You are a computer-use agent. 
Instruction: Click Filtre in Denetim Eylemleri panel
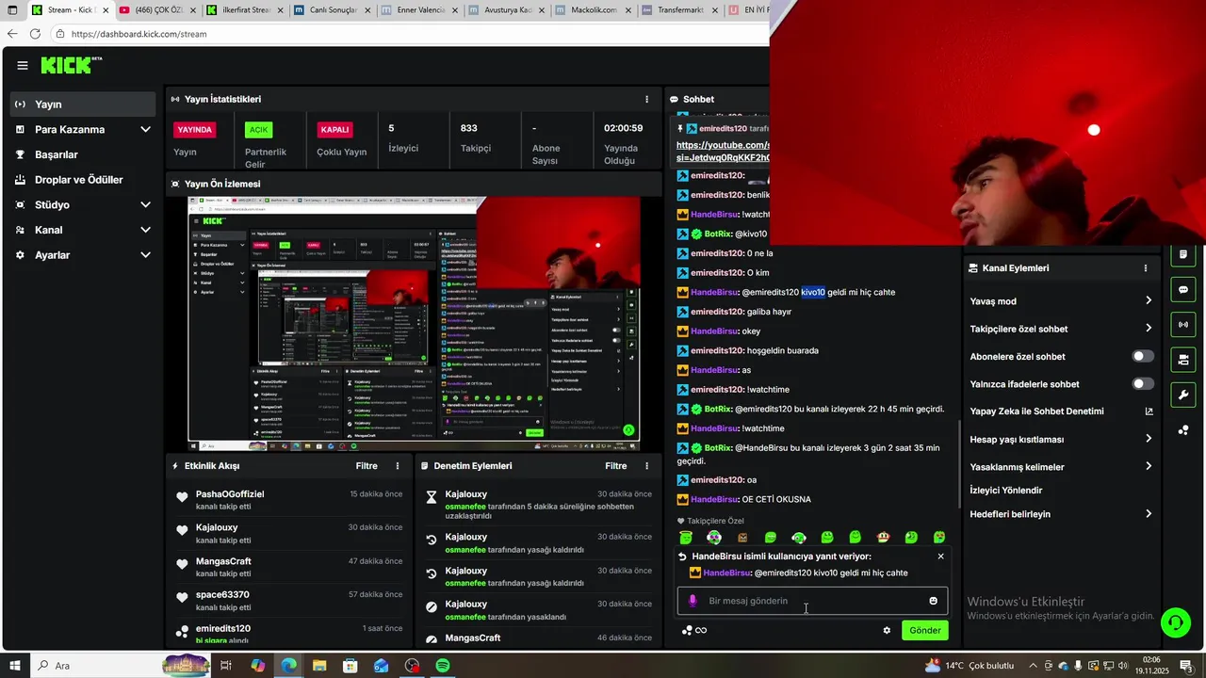click(x=615, y=466)
